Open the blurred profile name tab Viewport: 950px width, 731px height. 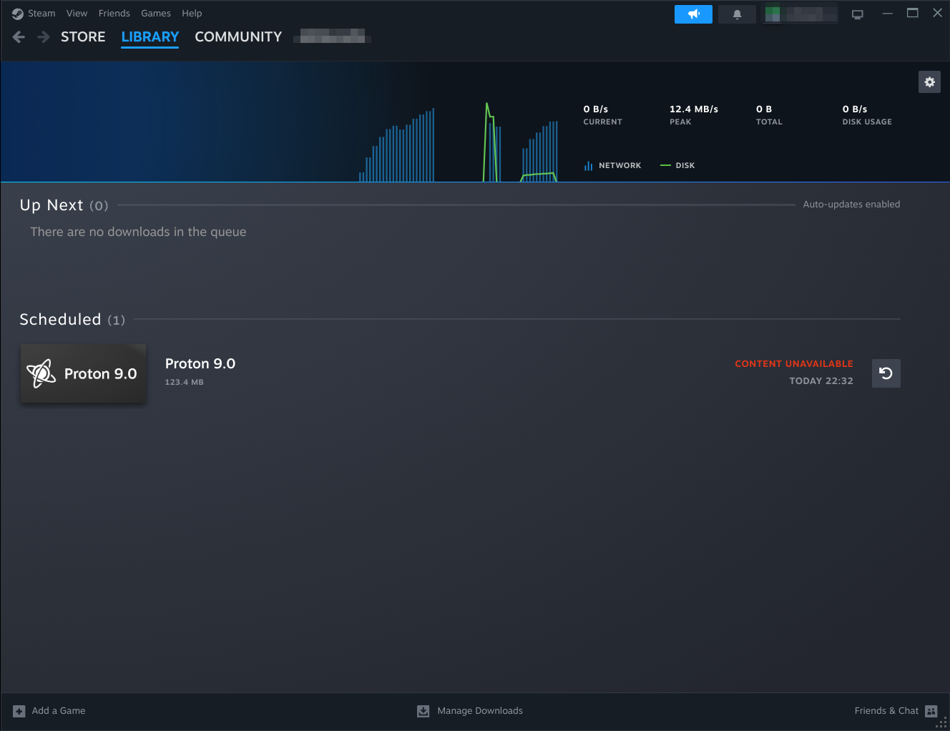click(x=333, y=36)
